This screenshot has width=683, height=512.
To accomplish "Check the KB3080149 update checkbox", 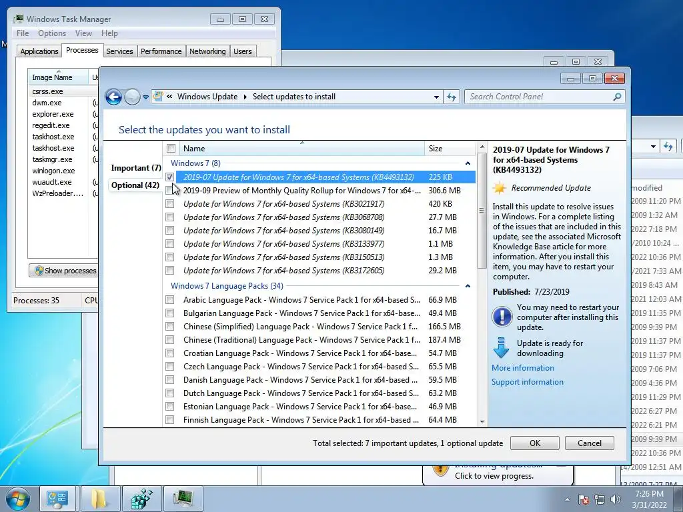I will click(x=170, y=230).
